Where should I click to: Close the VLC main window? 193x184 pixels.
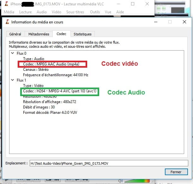click(147, 4)
